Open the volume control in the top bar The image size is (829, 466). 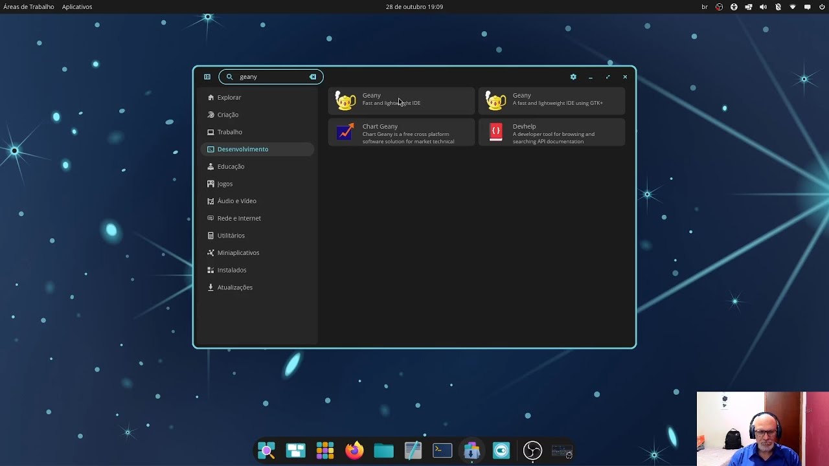click(x=763, y=6)
